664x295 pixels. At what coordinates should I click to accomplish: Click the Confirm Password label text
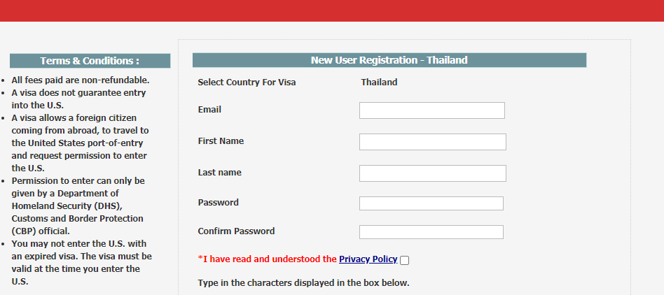[236, 231]
